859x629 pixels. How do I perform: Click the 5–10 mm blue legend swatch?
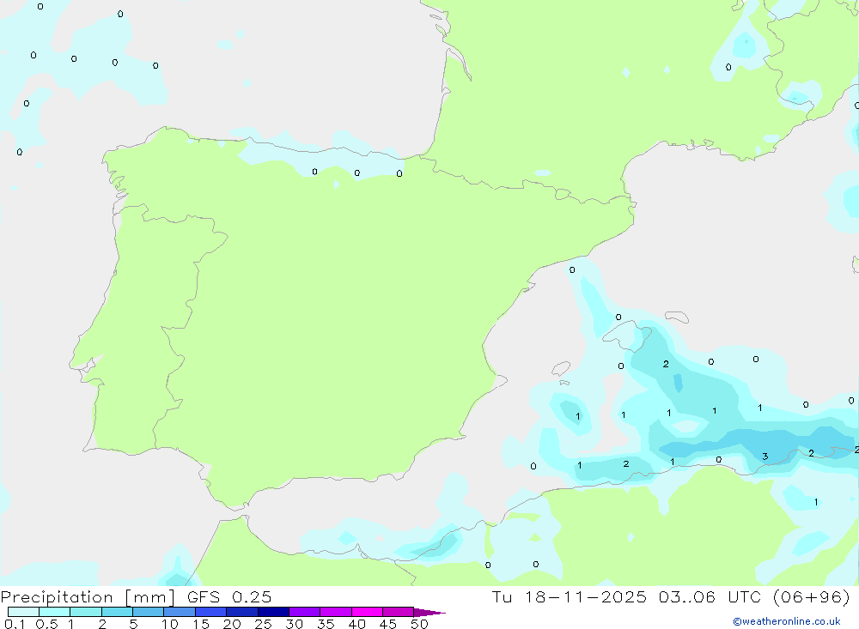point(149,612)
